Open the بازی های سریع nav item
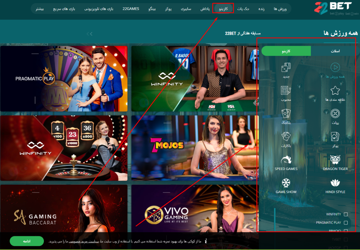The height and width of the screenshot is (250, 360). point(64,9)
